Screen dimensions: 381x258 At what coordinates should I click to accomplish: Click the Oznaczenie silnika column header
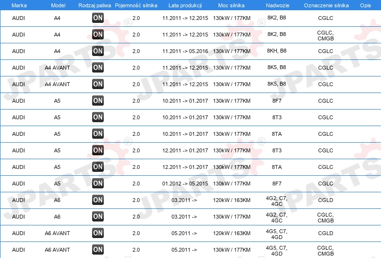pos(326,5)
